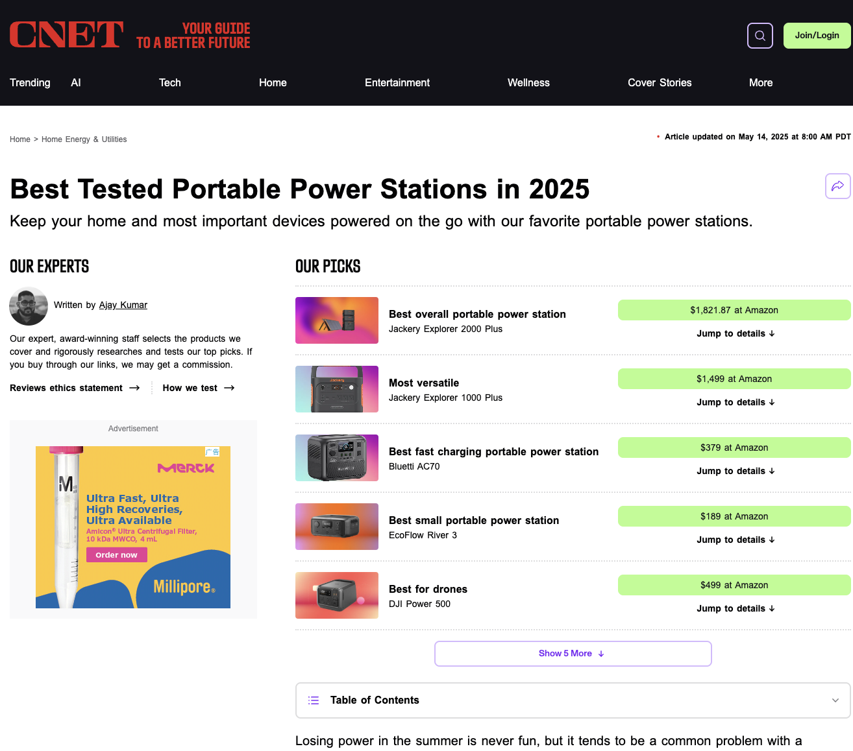Click the Jackery Explorer 1000 Plus thumbnail
853x751 pixels.
pyautogui.click(x=337, y=389)
